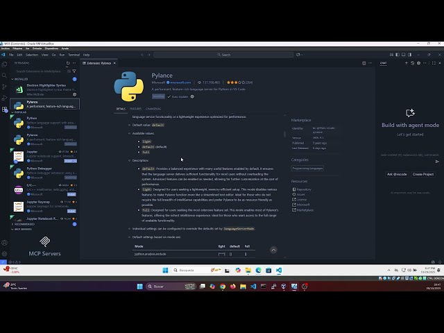This screenshot has width=444, height=333.
Task: Click the Pylance detail page settings gear
Action: pos(192,96)
